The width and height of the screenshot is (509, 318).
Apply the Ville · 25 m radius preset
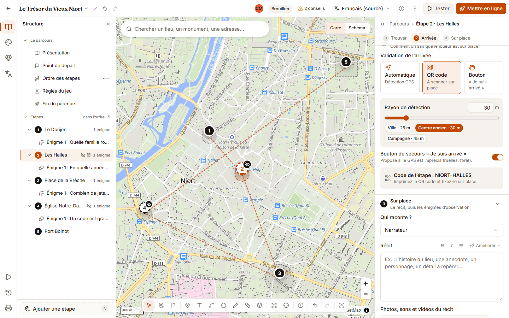(399, 128)
